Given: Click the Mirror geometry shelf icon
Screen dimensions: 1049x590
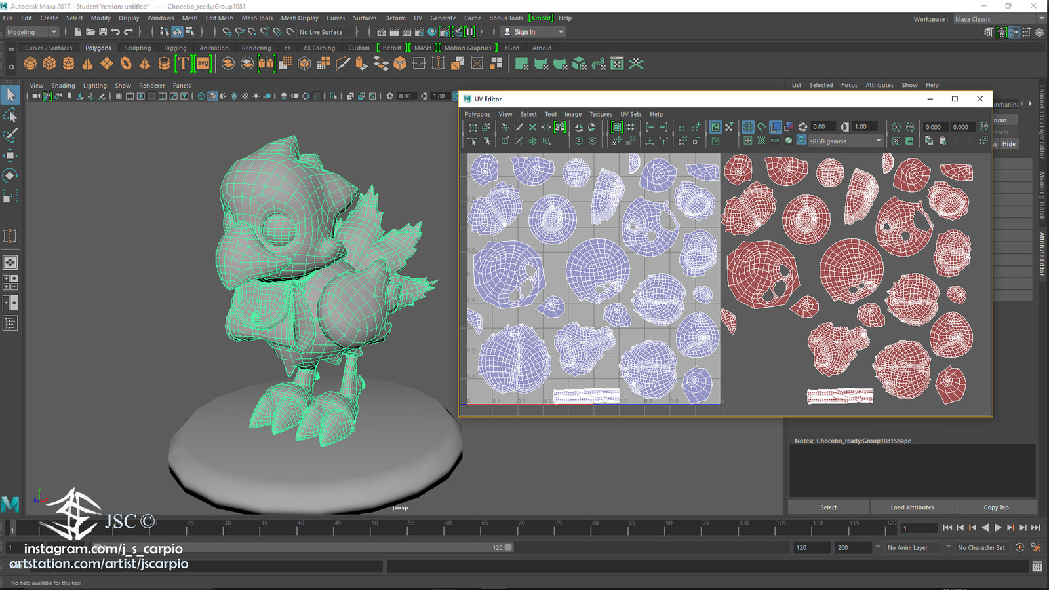Looking at the screenshot, I should click(x=266, y=64).
